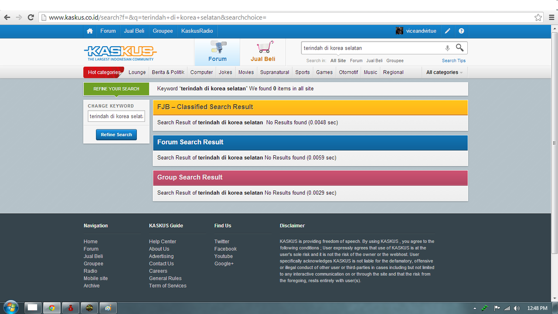Open the Computer category menu item
This screenshot has height=314, width=558.
click(201, 72)
